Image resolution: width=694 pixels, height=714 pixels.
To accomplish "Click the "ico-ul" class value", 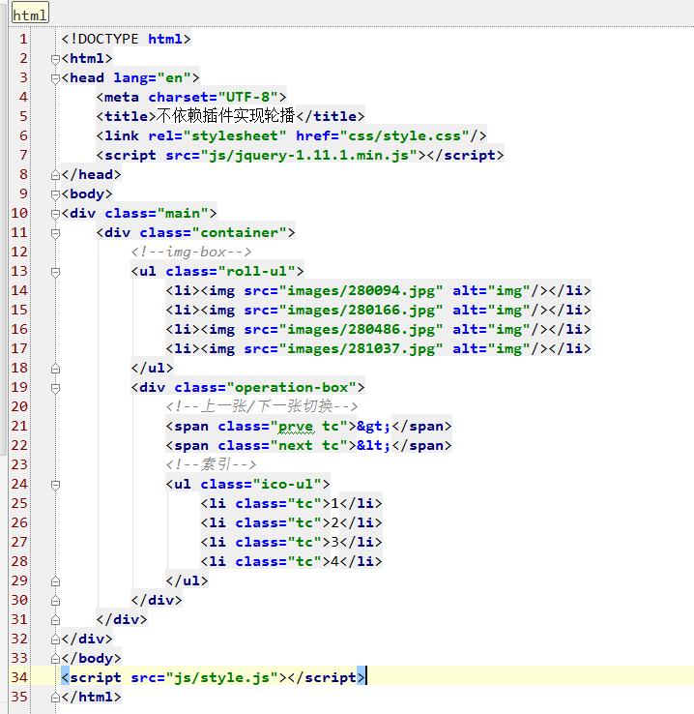I will pos(286,484).
